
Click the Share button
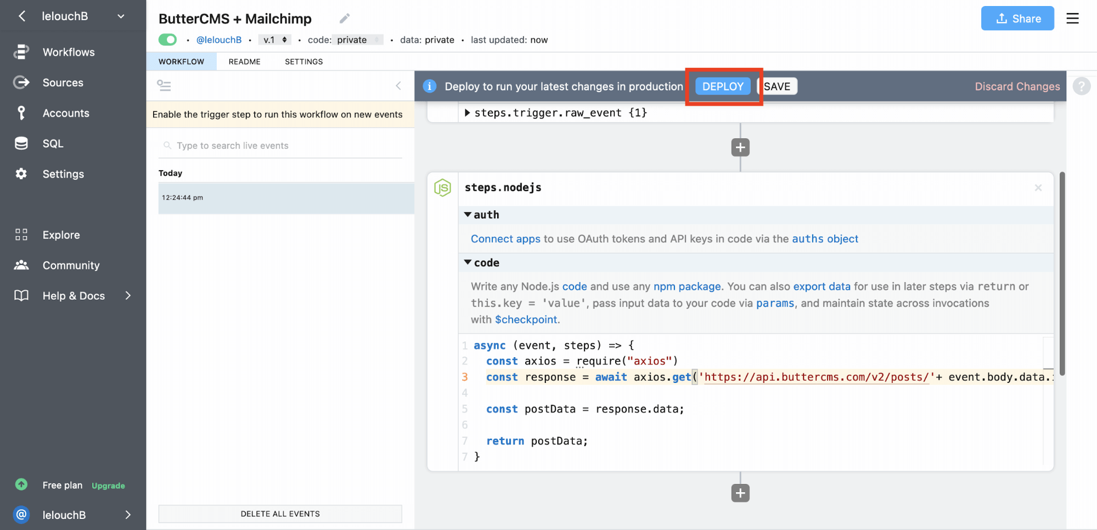pyautogui.click(x=1017, y=19)
